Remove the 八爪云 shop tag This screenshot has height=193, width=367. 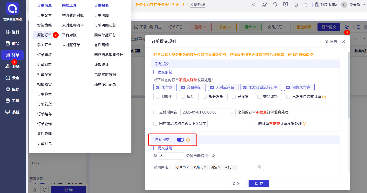[205, 167]
